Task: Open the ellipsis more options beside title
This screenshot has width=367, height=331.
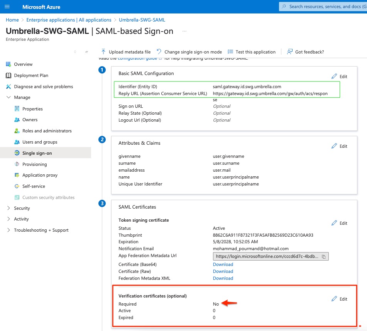Action: pyautogui.click(x=184, y=31)
